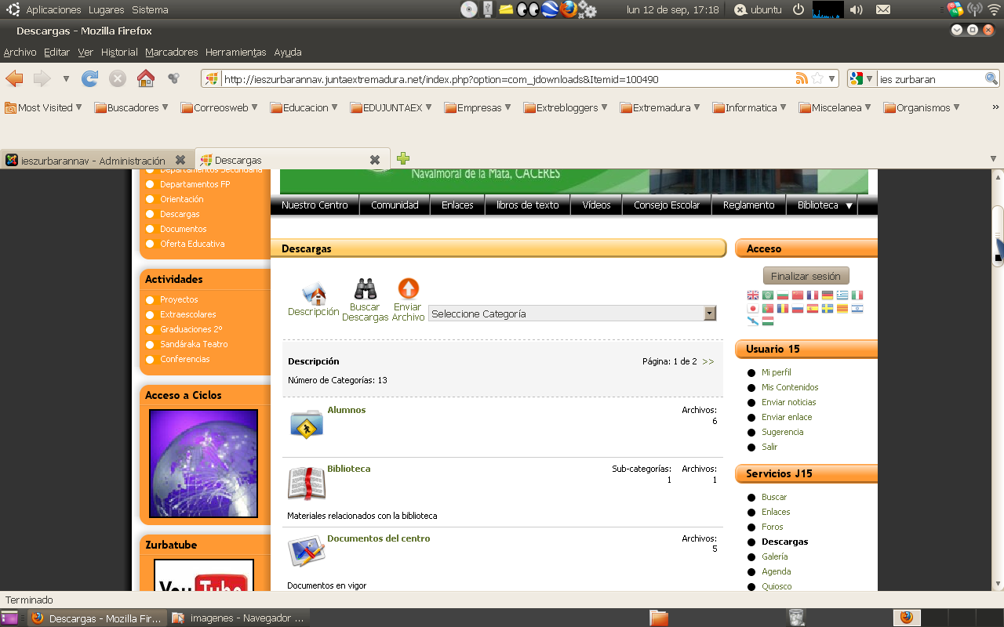1004x627 pixels.
Task: Adjust the volume via the speaker indicator
Action: pos(854,10)
